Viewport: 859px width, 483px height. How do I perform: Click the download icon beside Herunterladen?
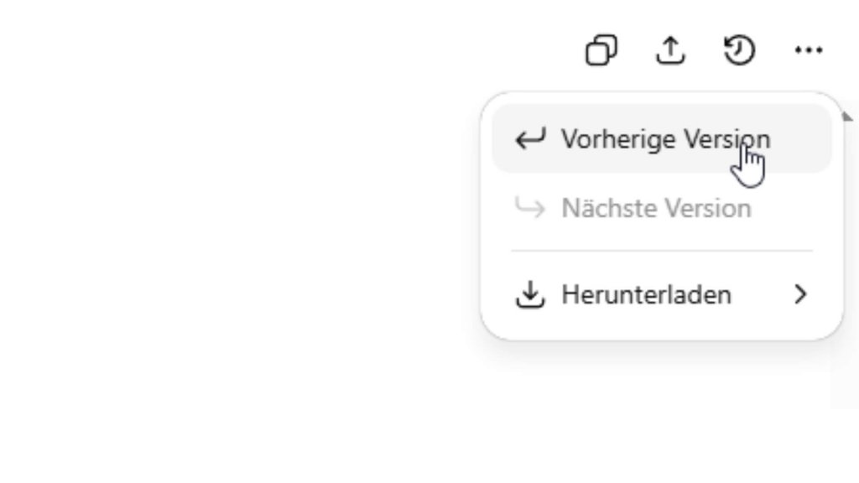click(x=529, y=294)
